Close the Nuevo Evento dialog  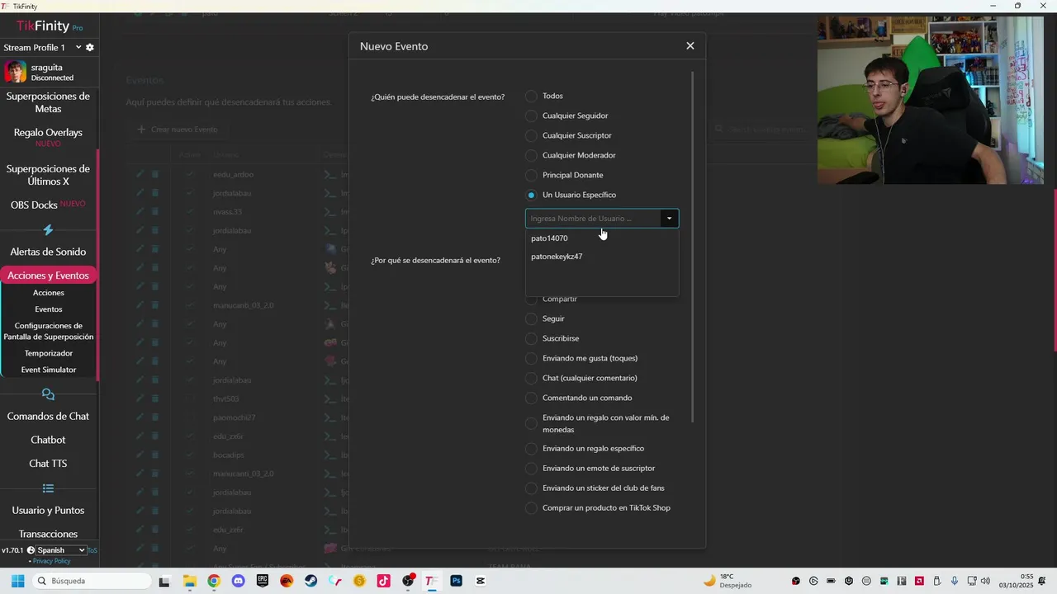pos(690,46)
